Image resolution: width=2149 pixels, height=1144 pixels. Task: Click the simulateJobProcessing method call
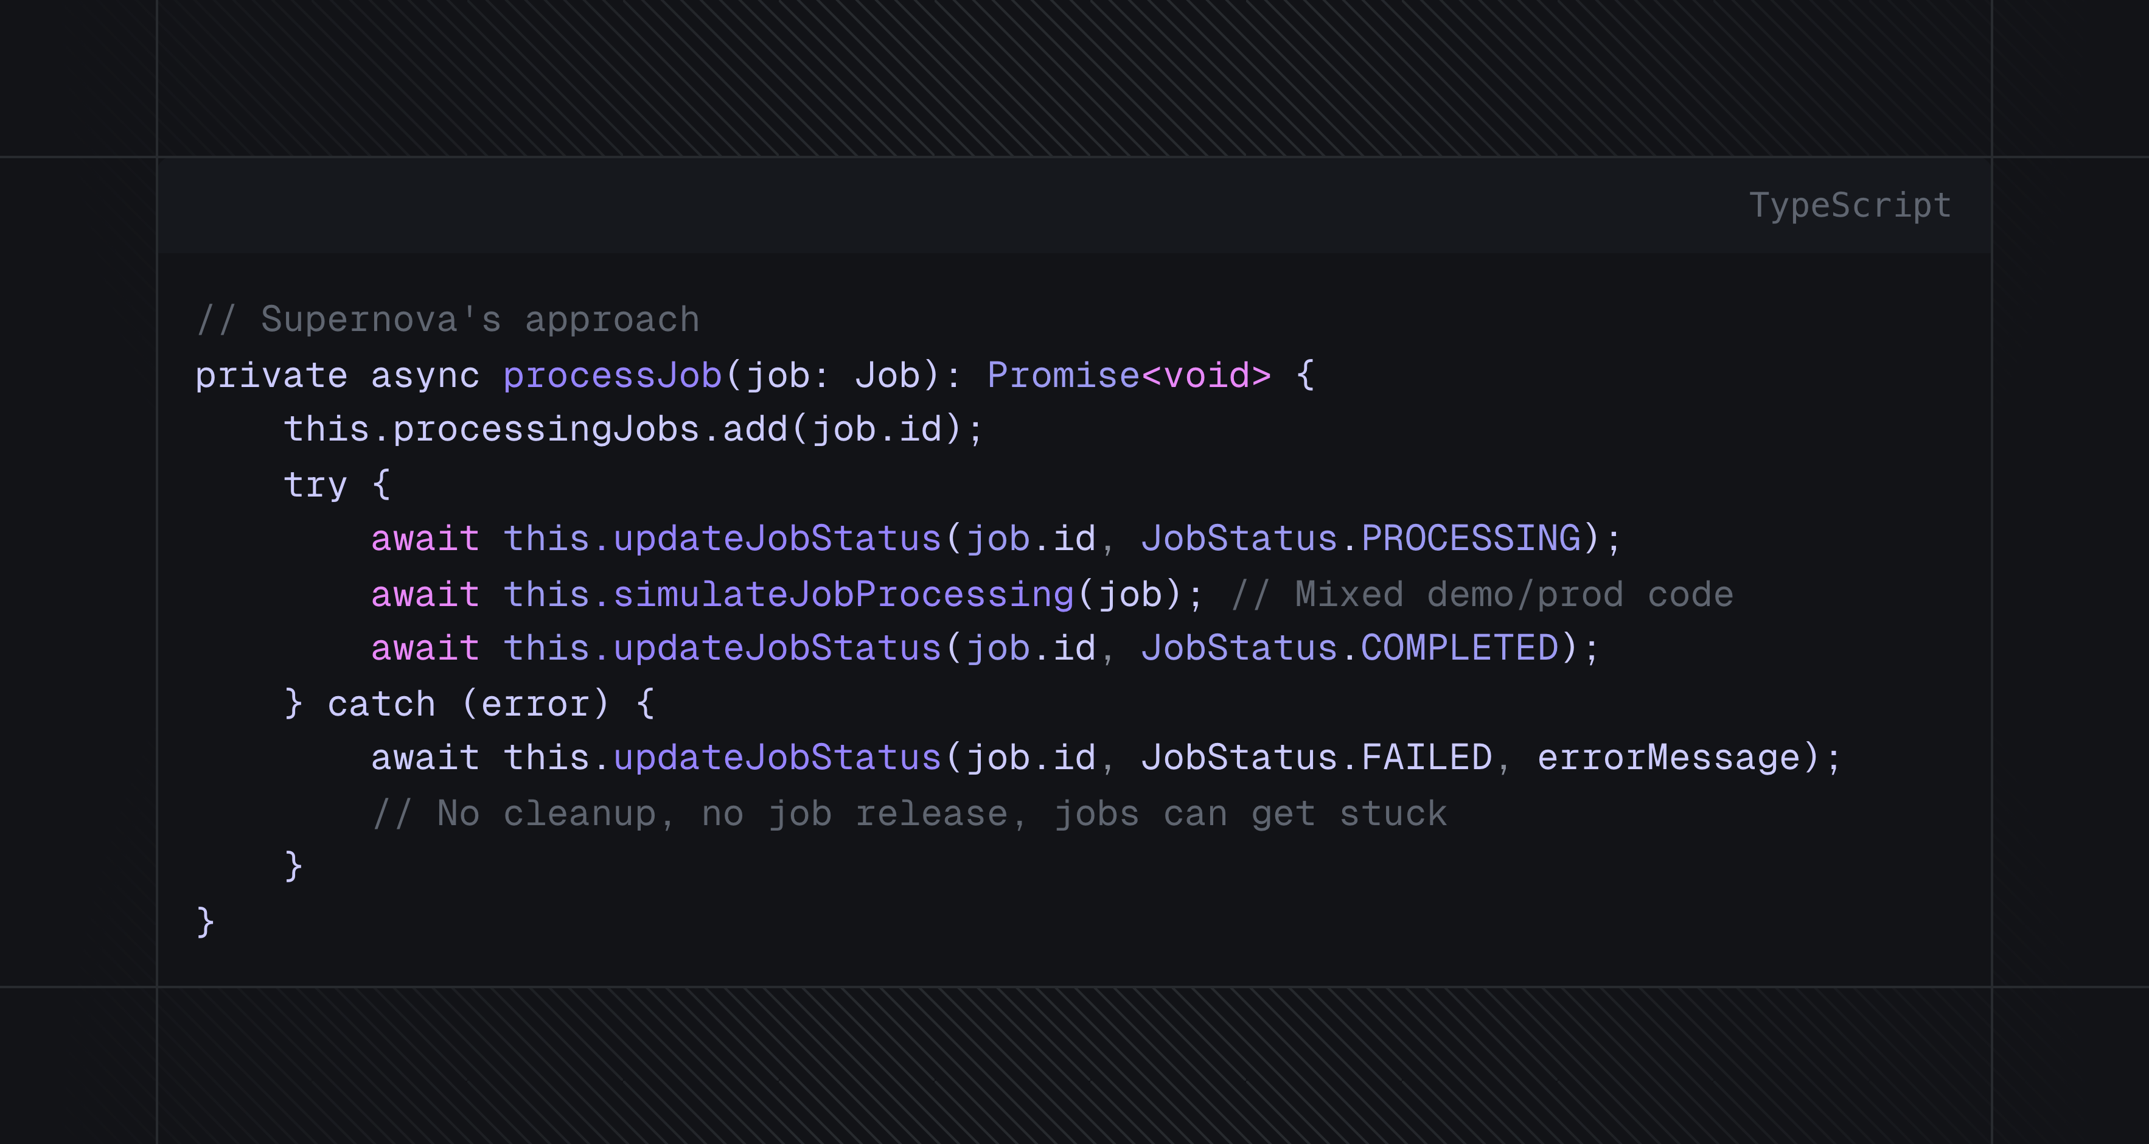click(x=843, y=594)
